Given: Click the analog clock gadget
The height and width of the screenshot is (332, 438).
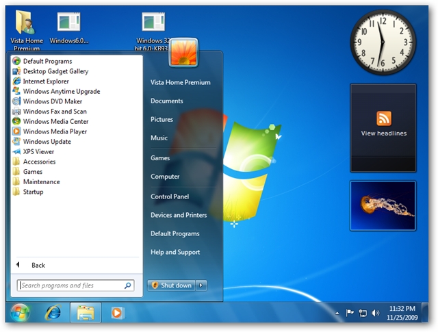Looking at the screenshot, I should point(383,42).
